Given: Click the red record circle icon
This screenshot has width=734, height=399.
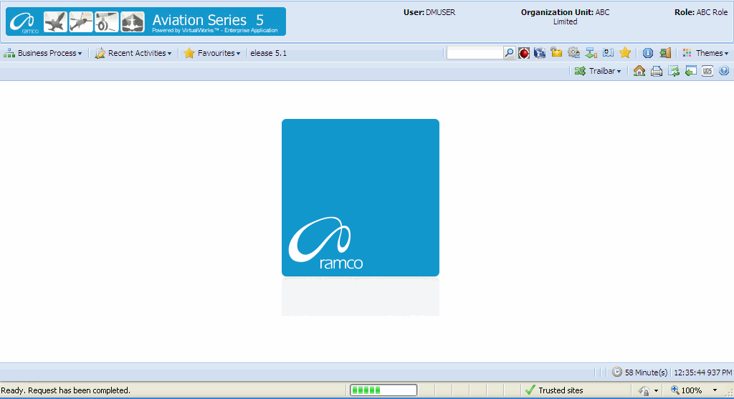Looking at the screenshot, I should point(524,53).
